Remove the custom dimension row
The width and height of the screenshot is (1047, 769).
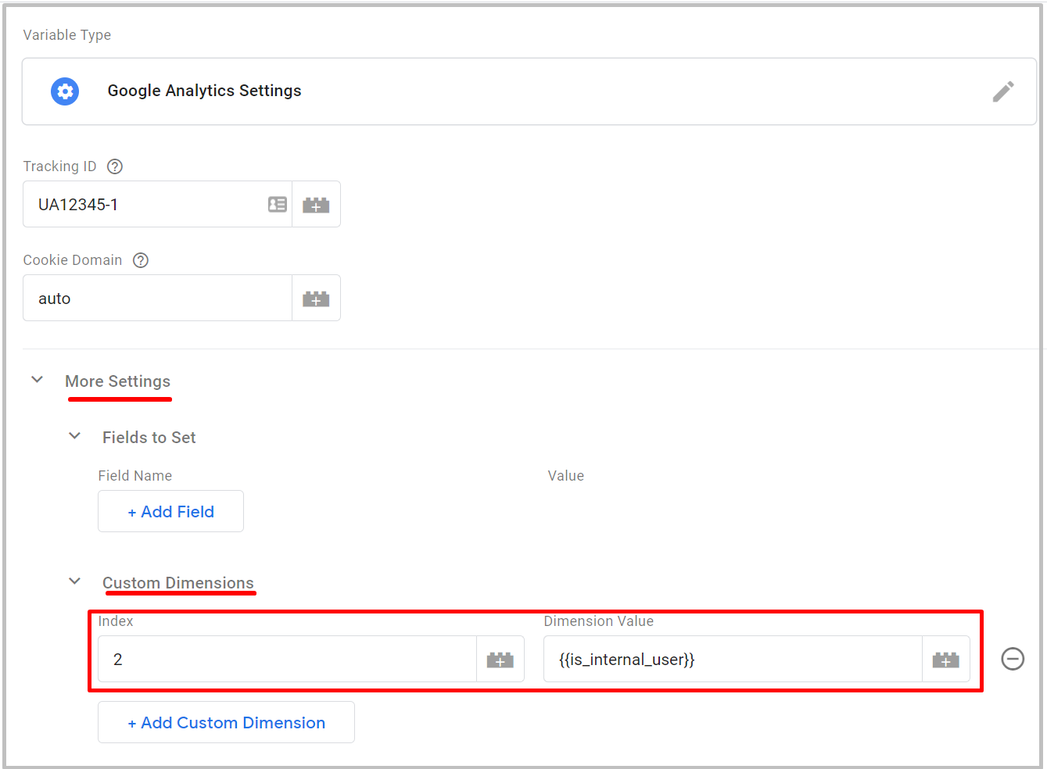point(1013,659)
